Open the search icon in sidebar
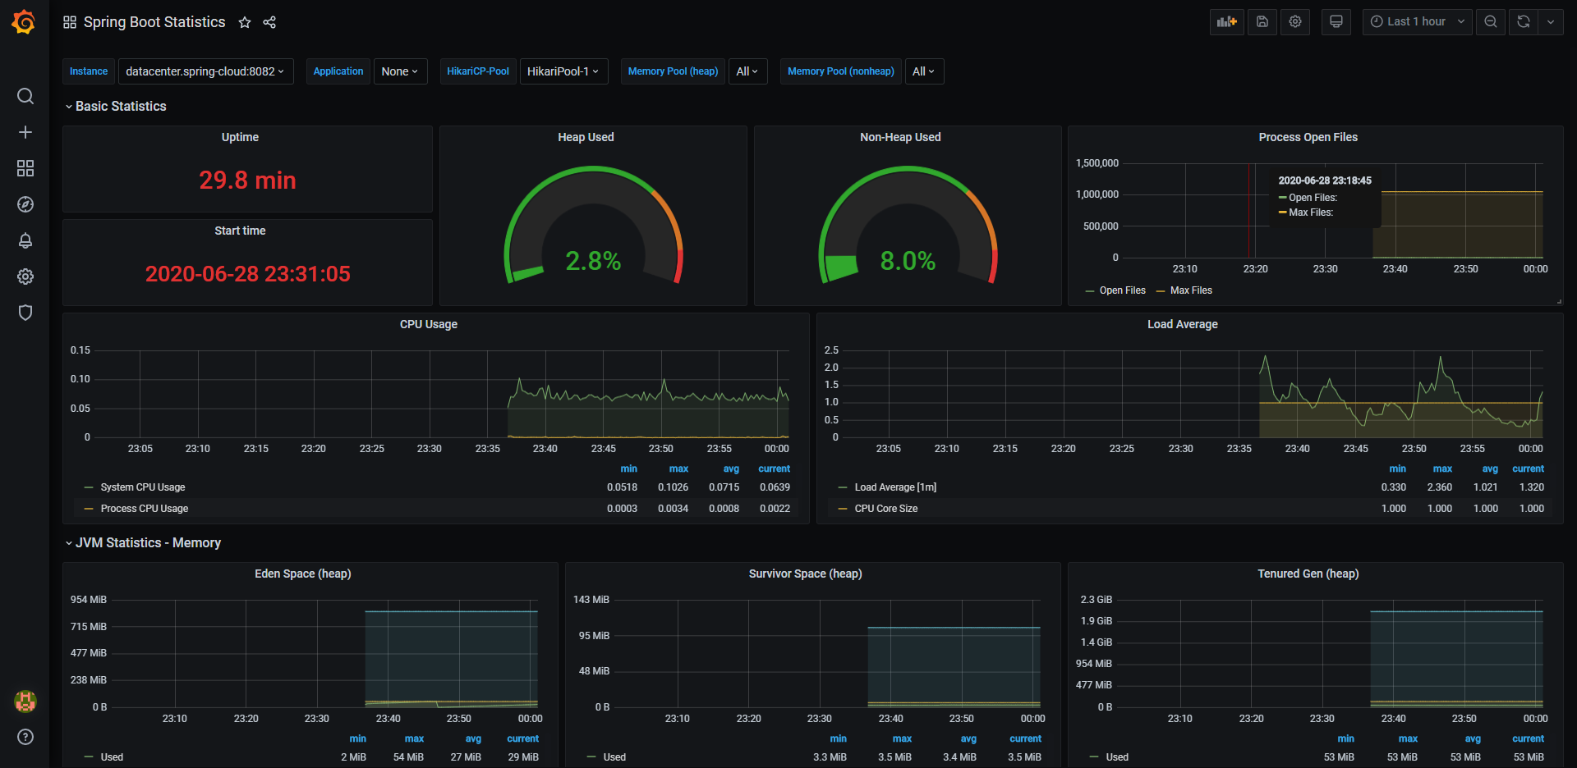1577x768 pixels. [x=25, y=97]
